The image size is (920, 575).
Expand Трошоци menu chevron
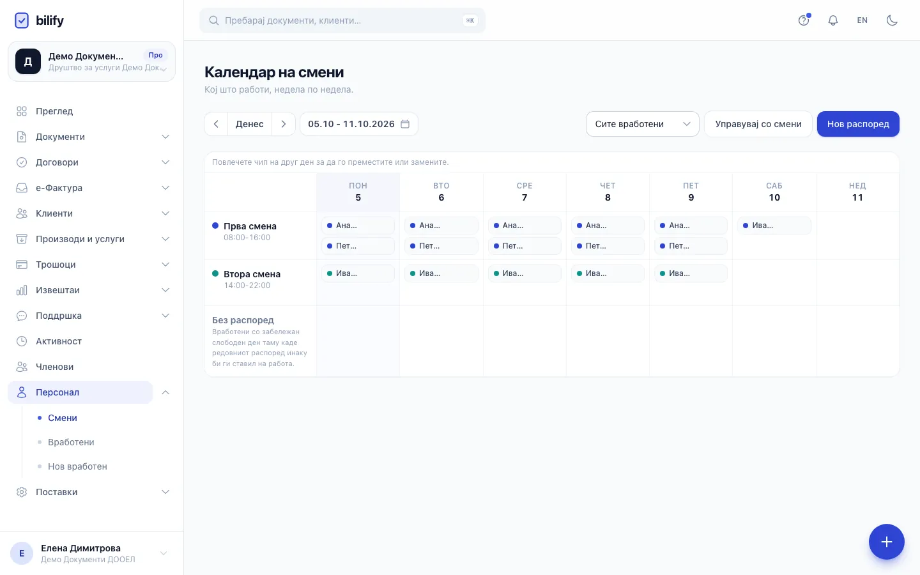point(165,264)
